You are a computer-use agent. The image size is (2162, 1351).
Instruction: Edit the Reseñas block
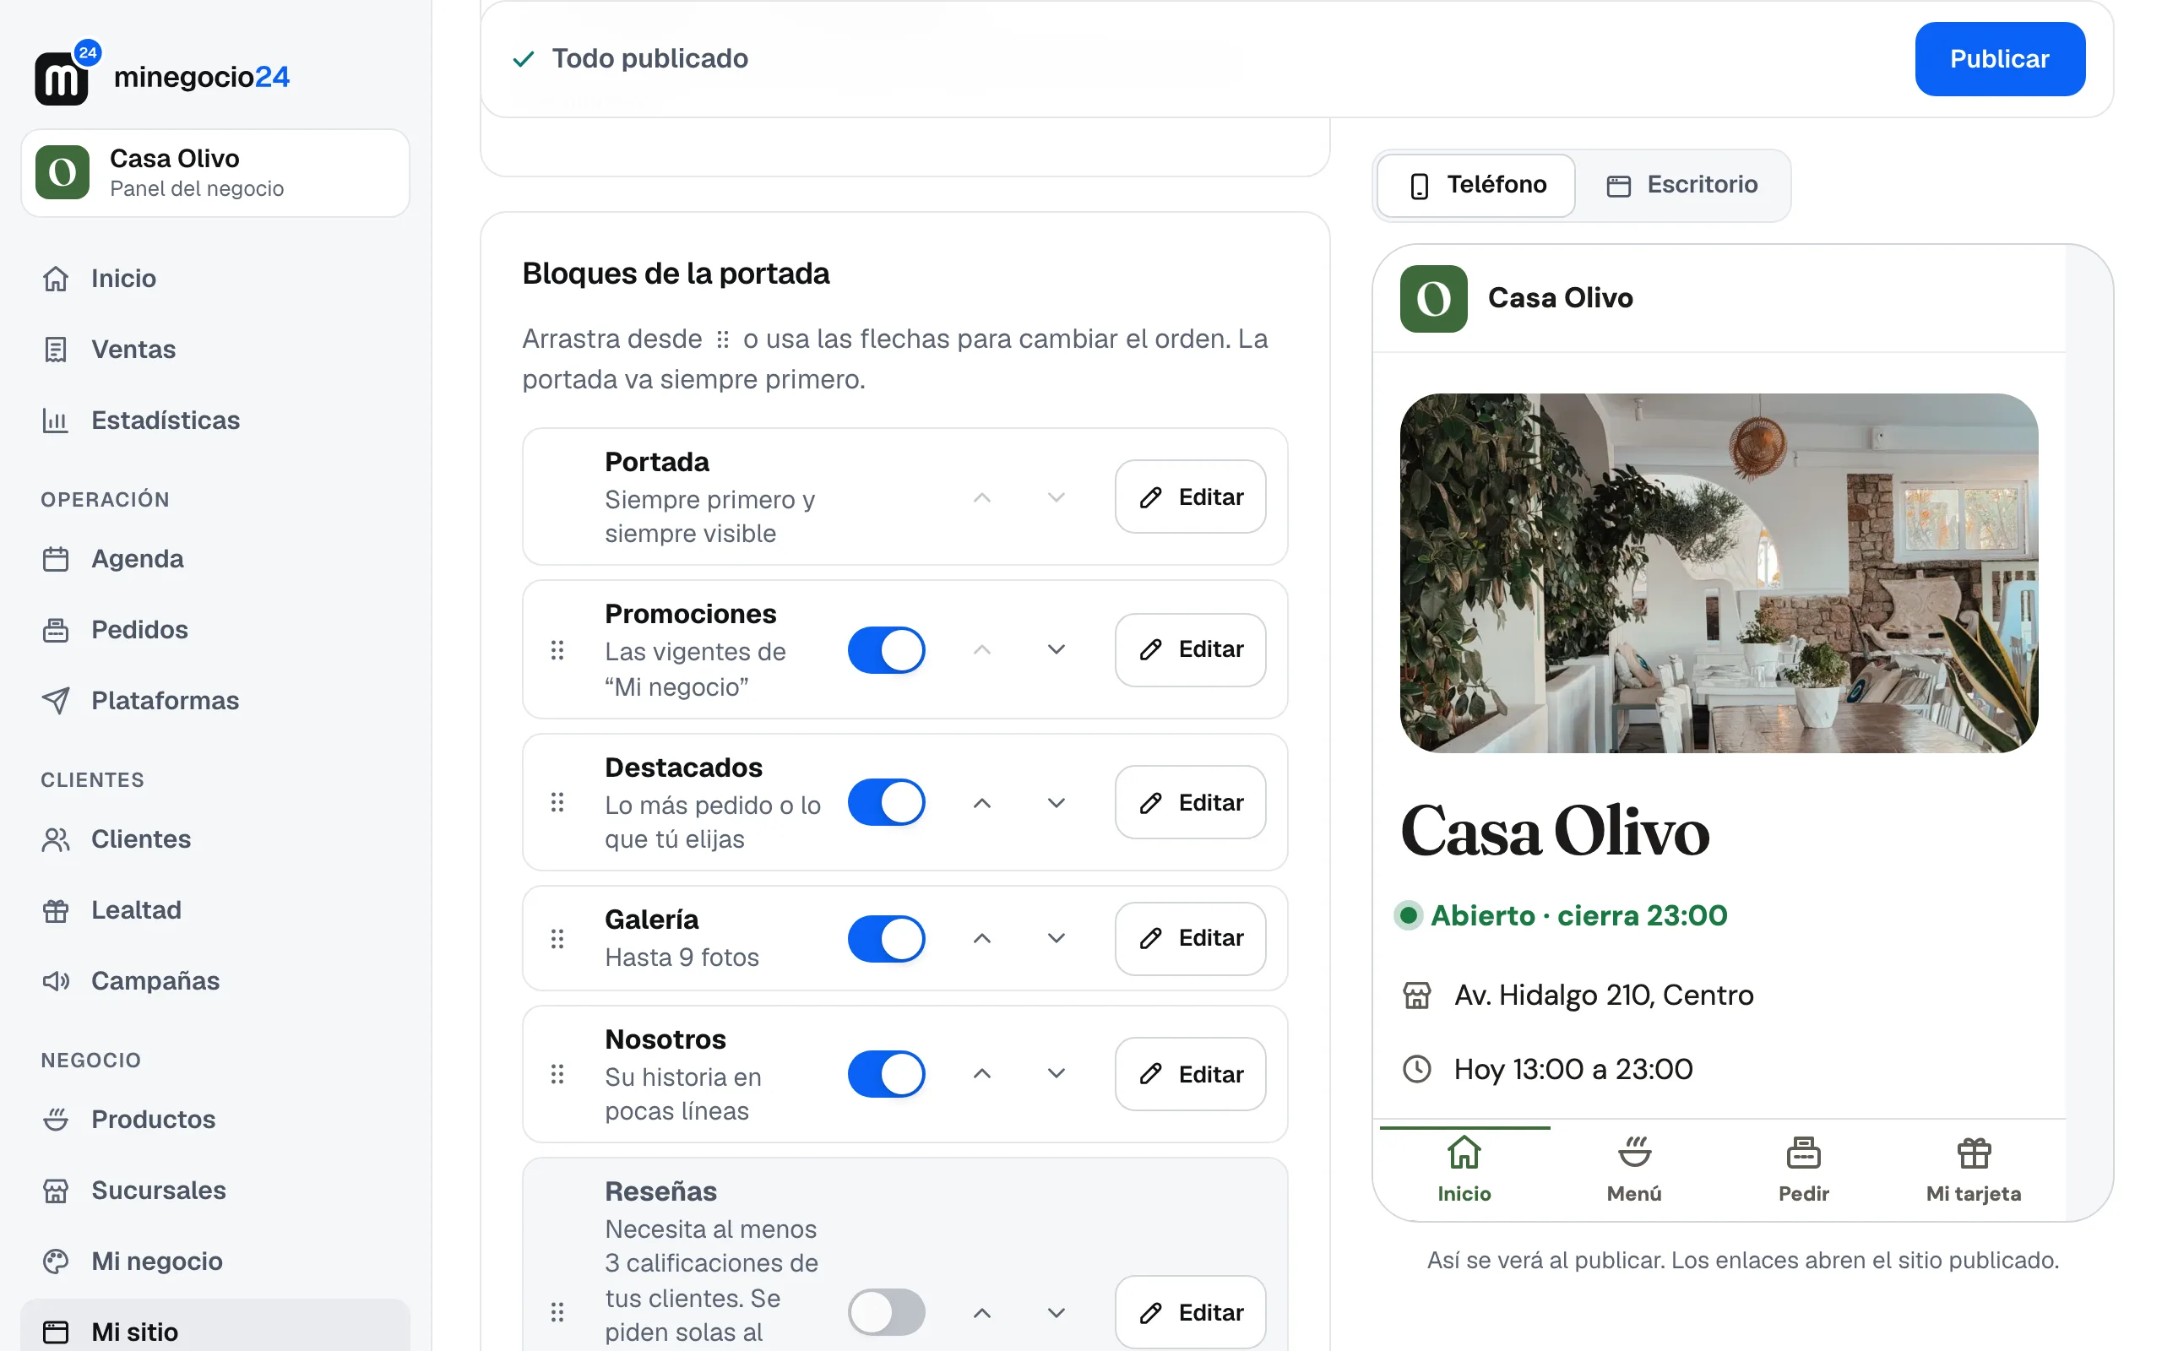(x=1190, y=1311)
